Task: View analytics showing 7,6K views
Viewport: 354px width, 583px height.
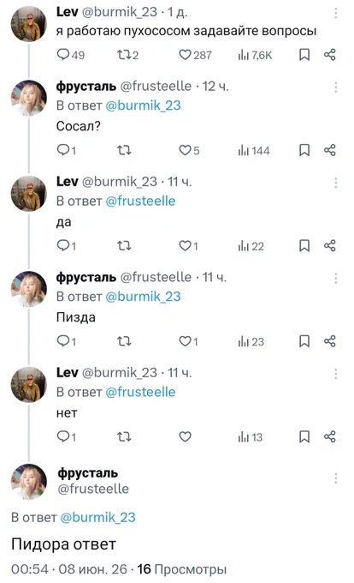Action: pos(255,56)
